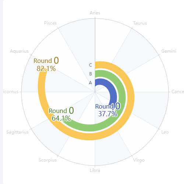Click the blue 37.7% value label
Image resolution: width=184 pixels, height=184 pixels.
click(x=108, y=114)
